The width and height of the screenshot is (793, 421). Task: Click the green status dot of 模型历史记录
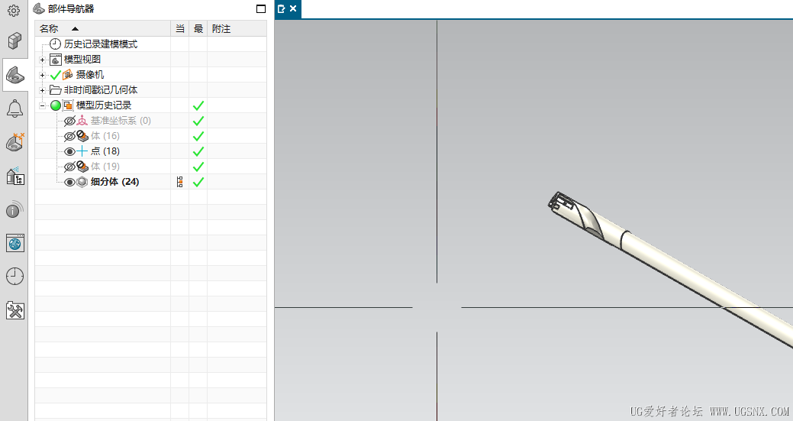tap(56, 105)
